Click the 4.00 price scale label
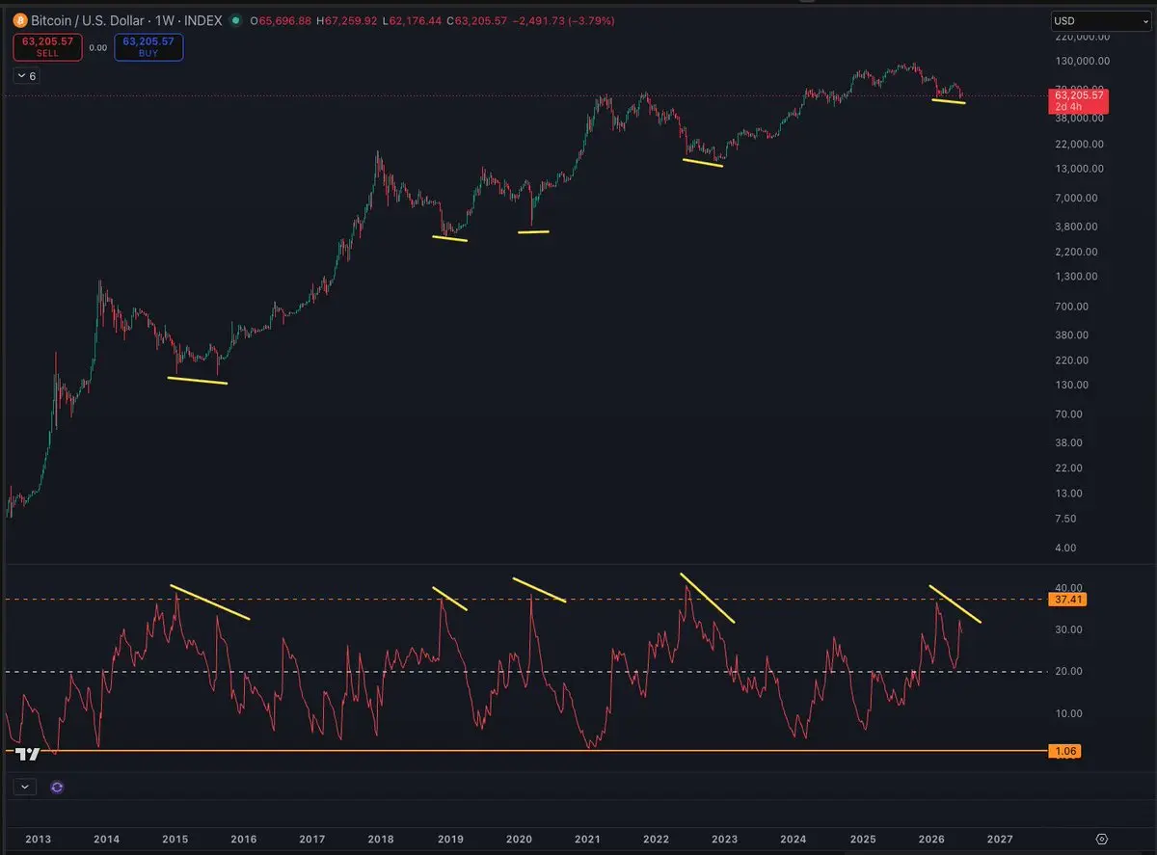 (x=1066, y=548)
